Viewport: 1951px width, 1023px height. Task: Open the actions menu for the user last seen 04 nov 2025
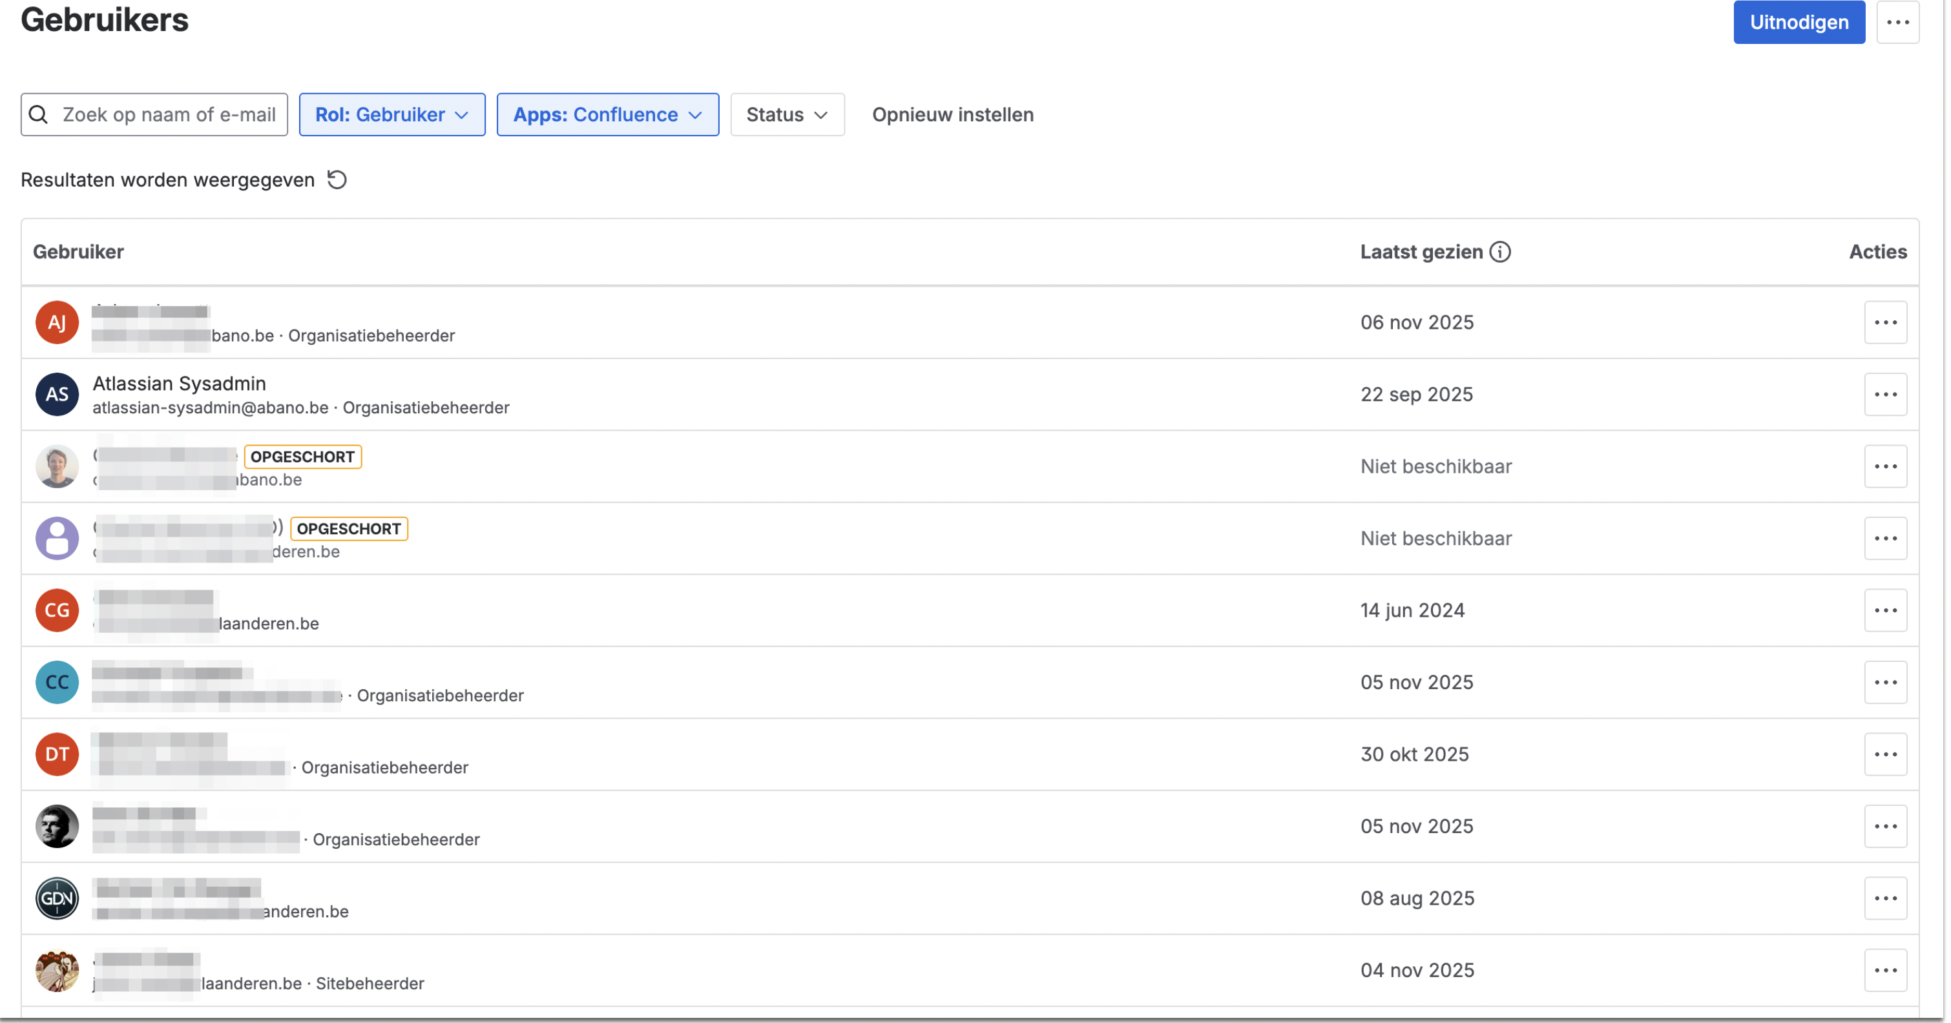point(1885,970)
